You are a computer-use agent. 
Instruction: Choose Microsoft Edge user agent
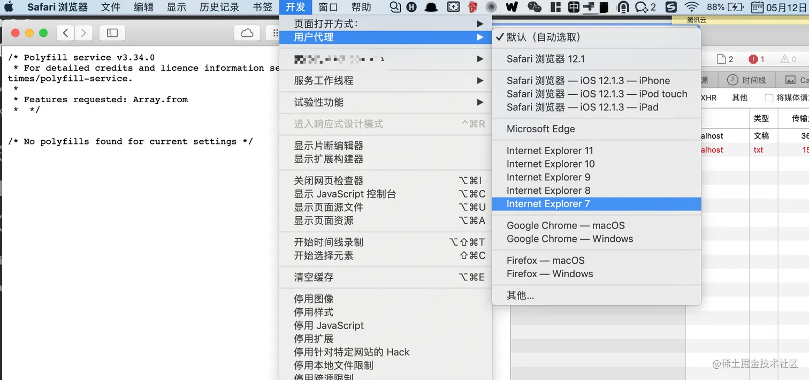[596, 129]
